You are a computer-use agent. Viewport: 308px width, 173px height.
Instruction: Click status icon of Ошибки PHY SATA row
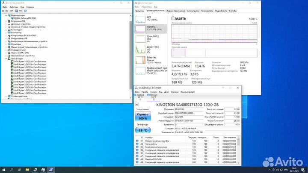point(137,159)
